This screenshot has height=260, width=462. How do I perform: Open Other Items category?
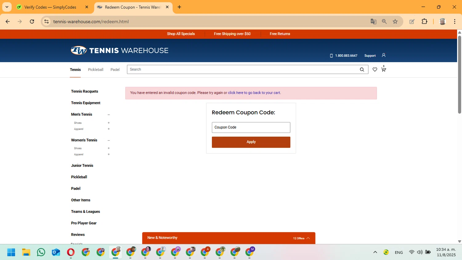[80, 200]
